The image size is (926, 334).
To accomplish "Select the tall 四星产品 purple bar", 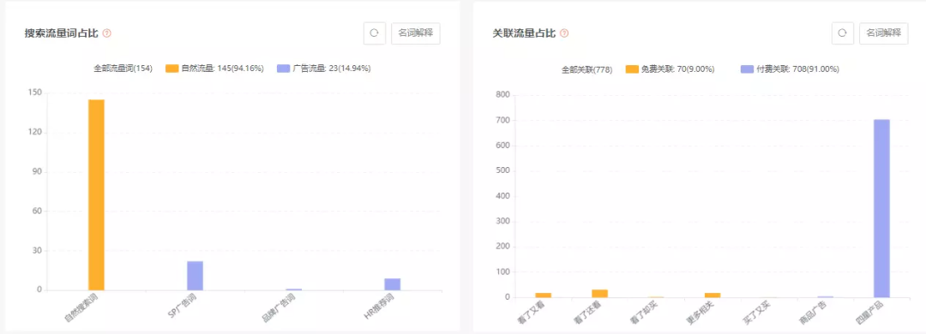I will tap(881, 208).
